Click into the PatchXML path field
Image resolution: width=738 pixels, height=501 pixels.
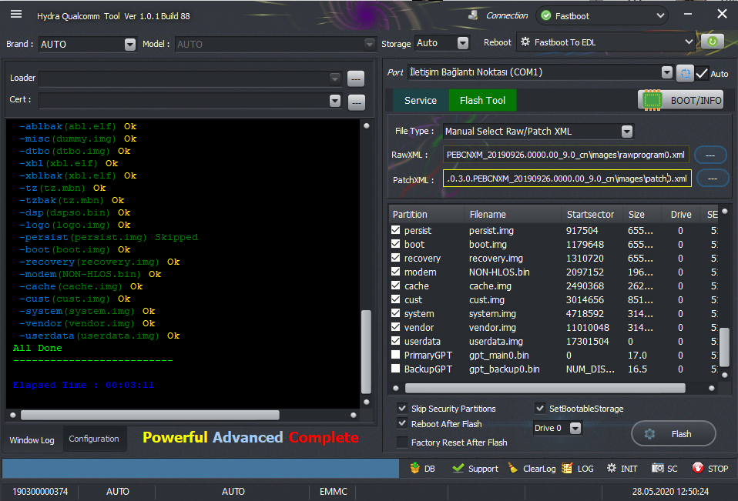click(567, 179)
